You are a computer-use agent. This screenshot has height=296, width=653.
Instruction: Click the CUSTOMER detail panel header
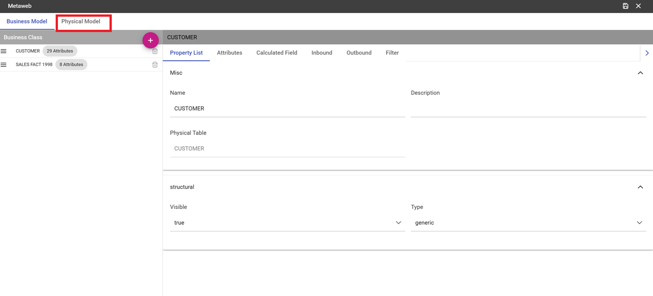point(408,37)
